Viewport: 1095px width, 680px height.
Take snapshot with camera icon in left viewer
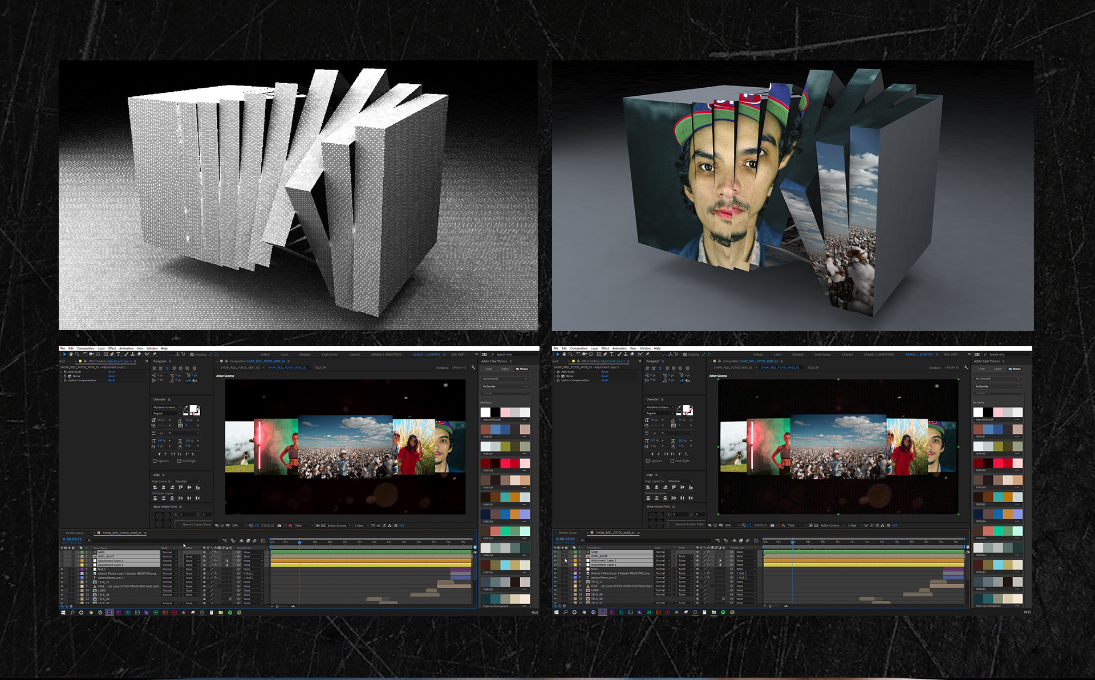tap(279, 526)
